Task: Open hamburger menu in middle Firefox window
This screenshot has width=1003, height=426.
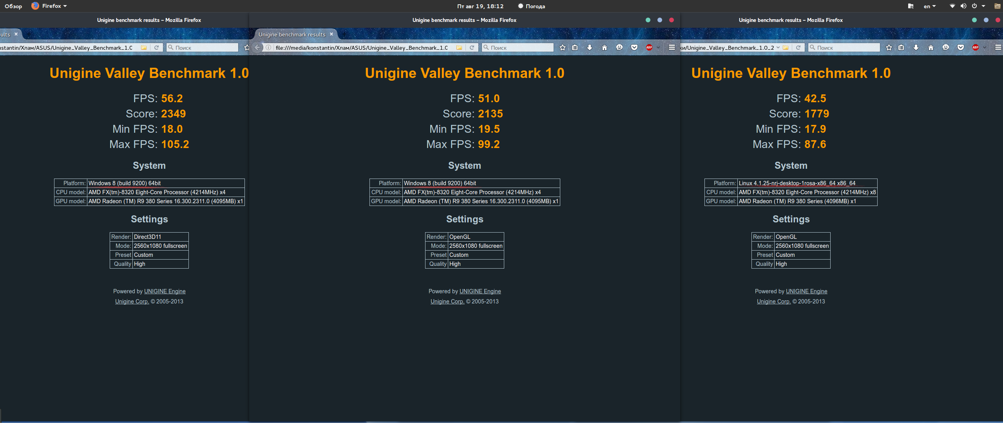Action: [672, 48]
